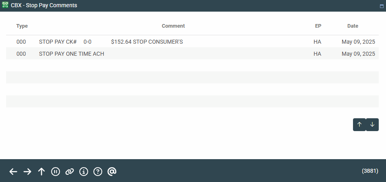386x182 pixels.
Task: Click the up arrow icon in bottom toolbar
Action: pos(41,172)
